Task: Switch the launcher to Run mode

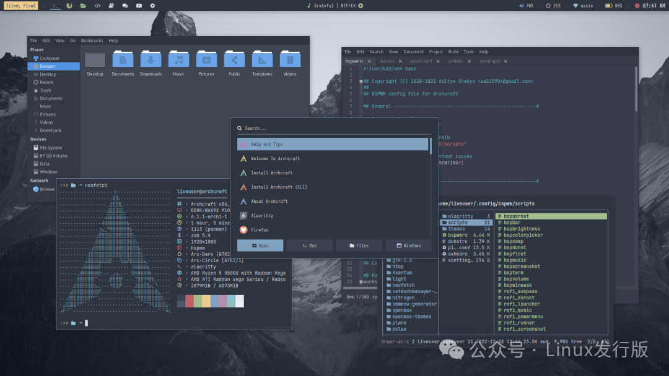Action: point(309,245)
